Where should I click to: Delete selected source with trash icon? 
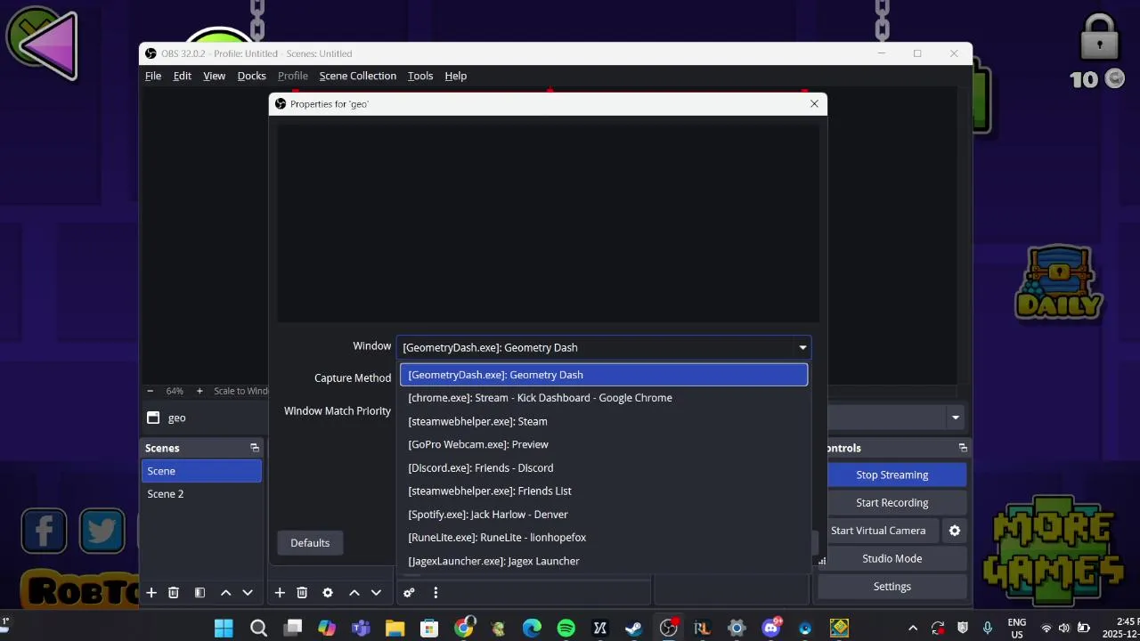pyautogui.click(x=302, y=593)
